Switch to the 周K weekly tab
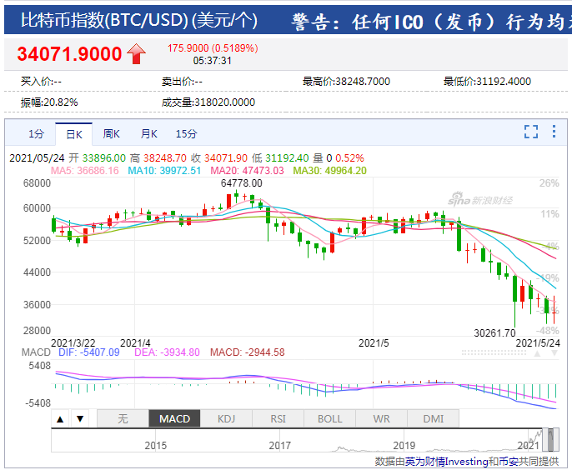572x470 pixels. coord(111,133)
